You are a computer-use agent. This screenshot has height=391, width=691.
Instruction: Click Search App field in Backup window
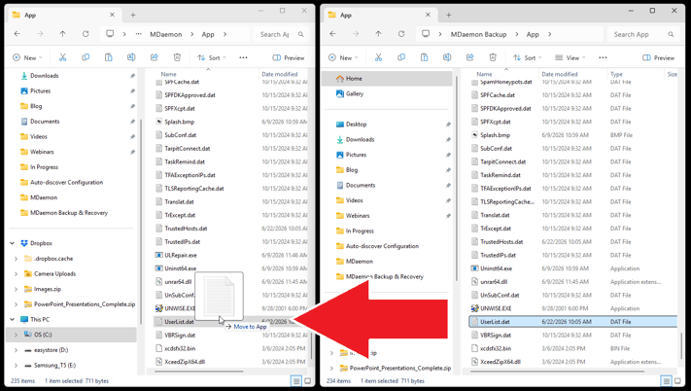643,34
